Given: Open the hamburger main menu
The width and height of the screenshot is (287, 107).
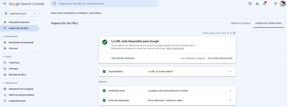Looking at the screenshot, I should click(x=4, y=4).
